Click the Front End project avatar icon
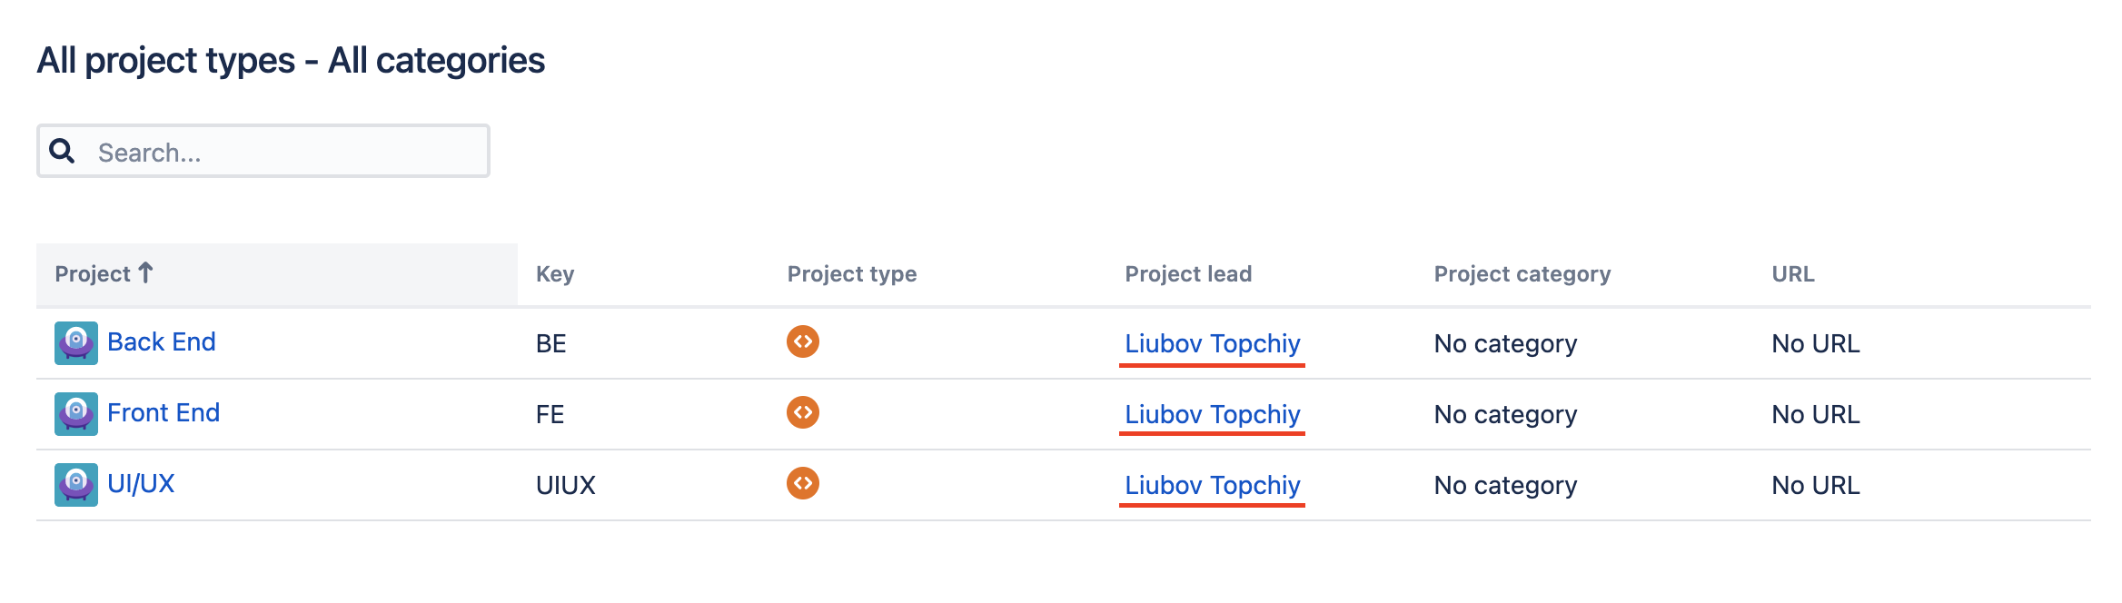This screenshot has height=603, width=2122. click(76, 414)
